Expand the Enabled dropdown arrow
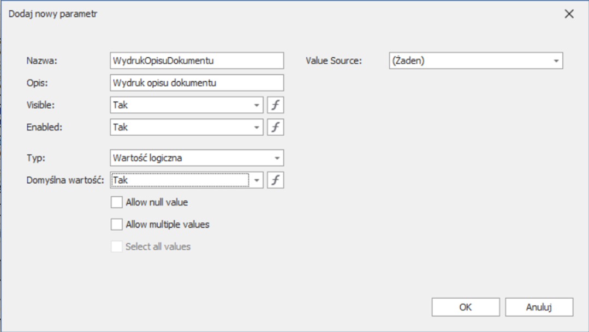The width and height of the screenshot is (589, 332). (x=257, y=127)
